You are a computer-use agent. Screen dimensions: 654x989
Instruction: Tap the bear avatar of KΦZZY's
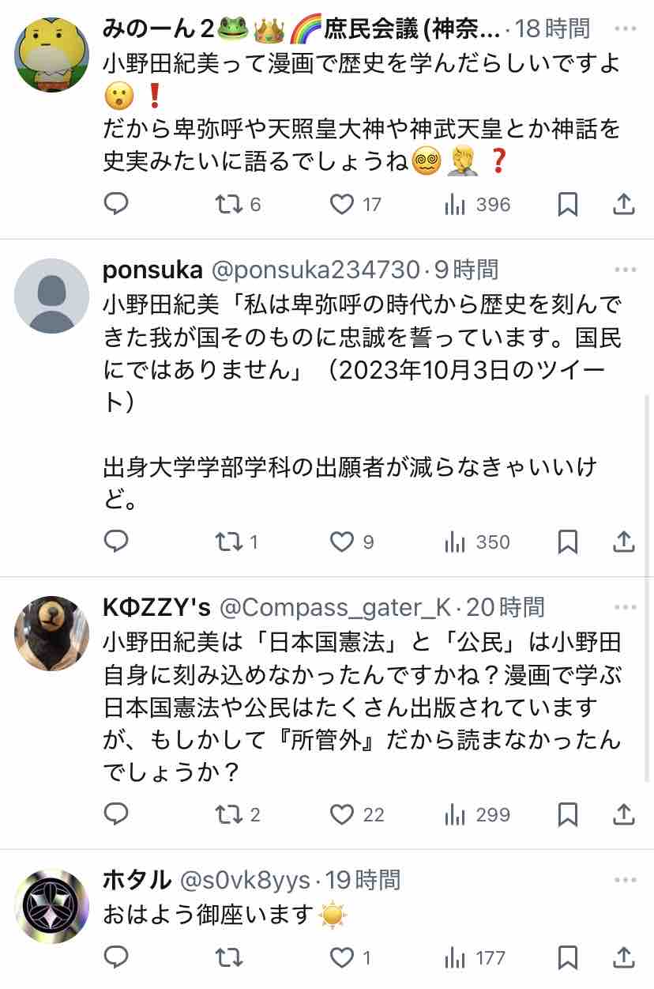(52, 634)
